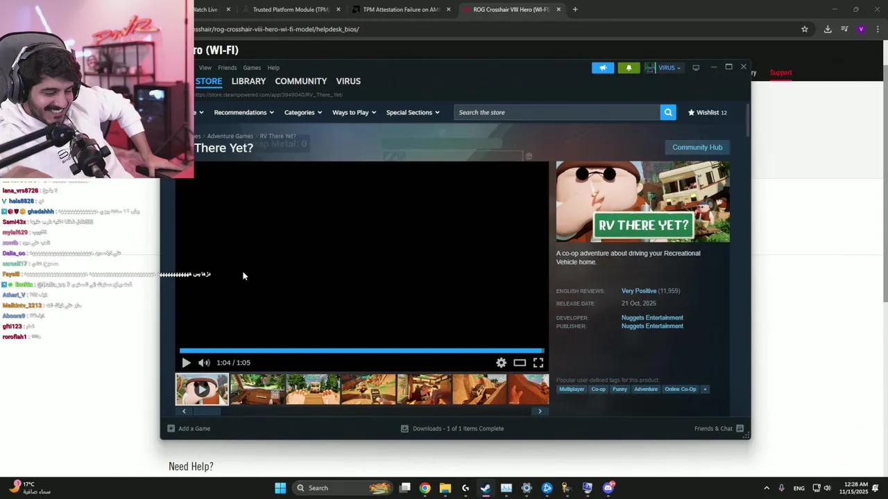Go to Steam STORE tab
888x499 pixels.
(208, 81)
